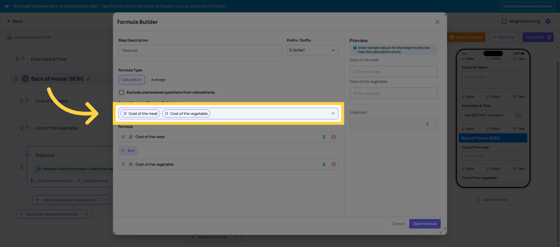Viewport: 560px width, 247px height.
Task: Click the Cost of the meat preview number field
Action: click(393, 71)
